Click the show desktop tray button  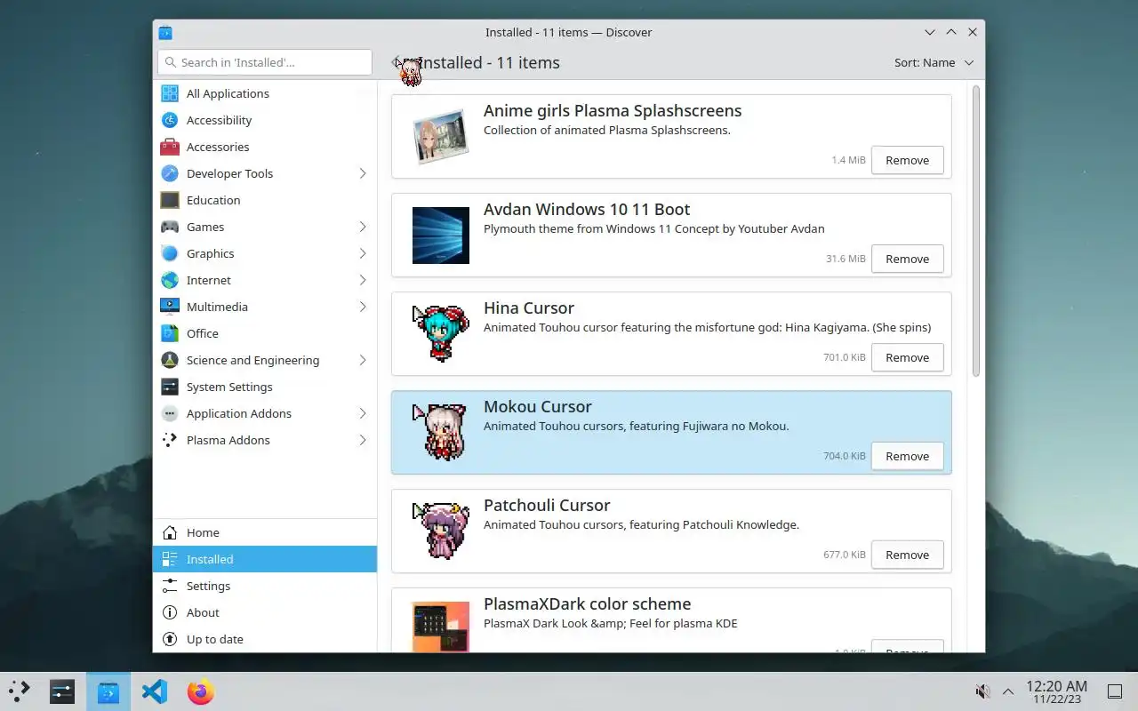click(1115, 691)
